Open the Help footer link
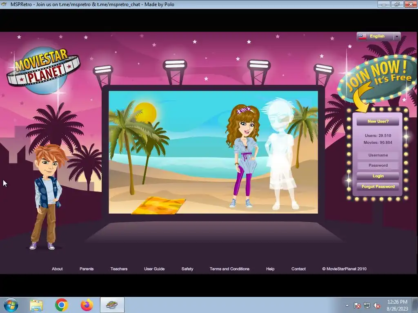 click(270, 269)
